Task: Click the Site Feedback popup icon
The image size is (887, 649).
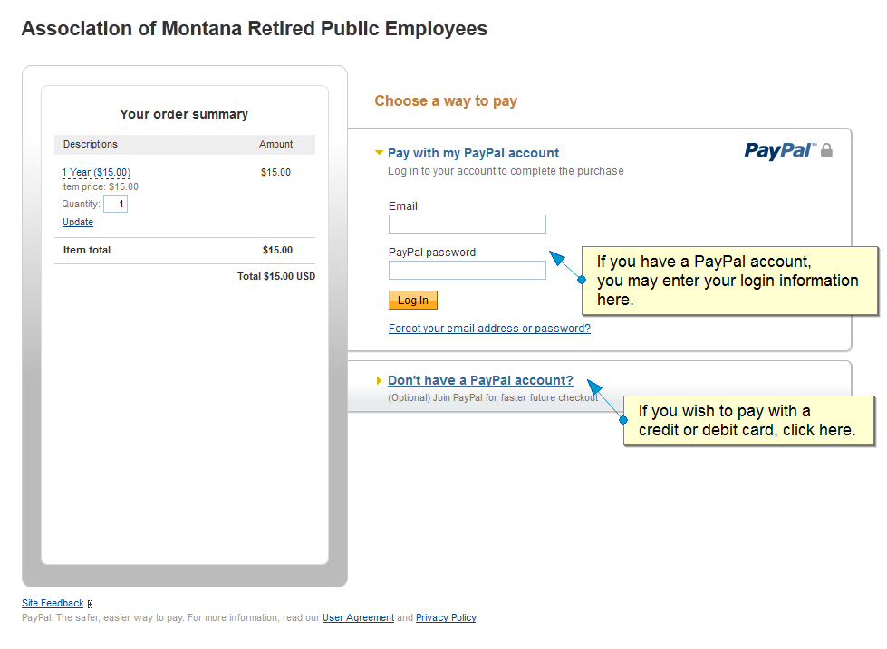Action: pyautogui.click(x=90, y=605)
